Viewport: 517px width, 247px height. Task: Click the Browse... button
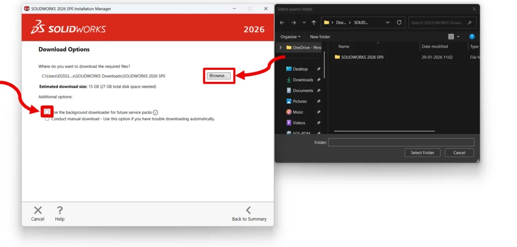[219, 76]
